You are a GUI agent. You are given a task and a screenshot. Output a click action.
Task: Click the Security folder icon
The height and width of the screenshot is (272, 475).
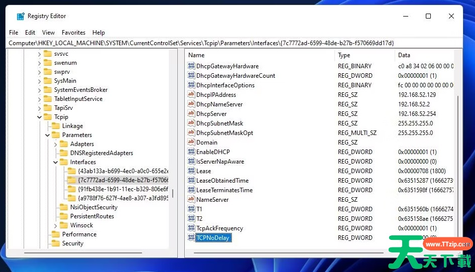[x=56, y=243]
